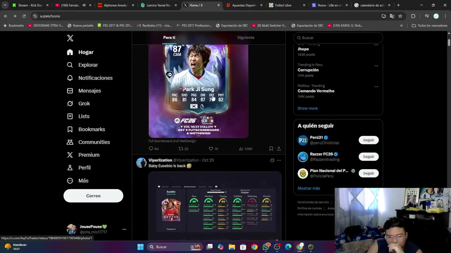Click Mostrar más under A quién seguir
This screenshot has height=253, width=451.
tap(309, 188)
